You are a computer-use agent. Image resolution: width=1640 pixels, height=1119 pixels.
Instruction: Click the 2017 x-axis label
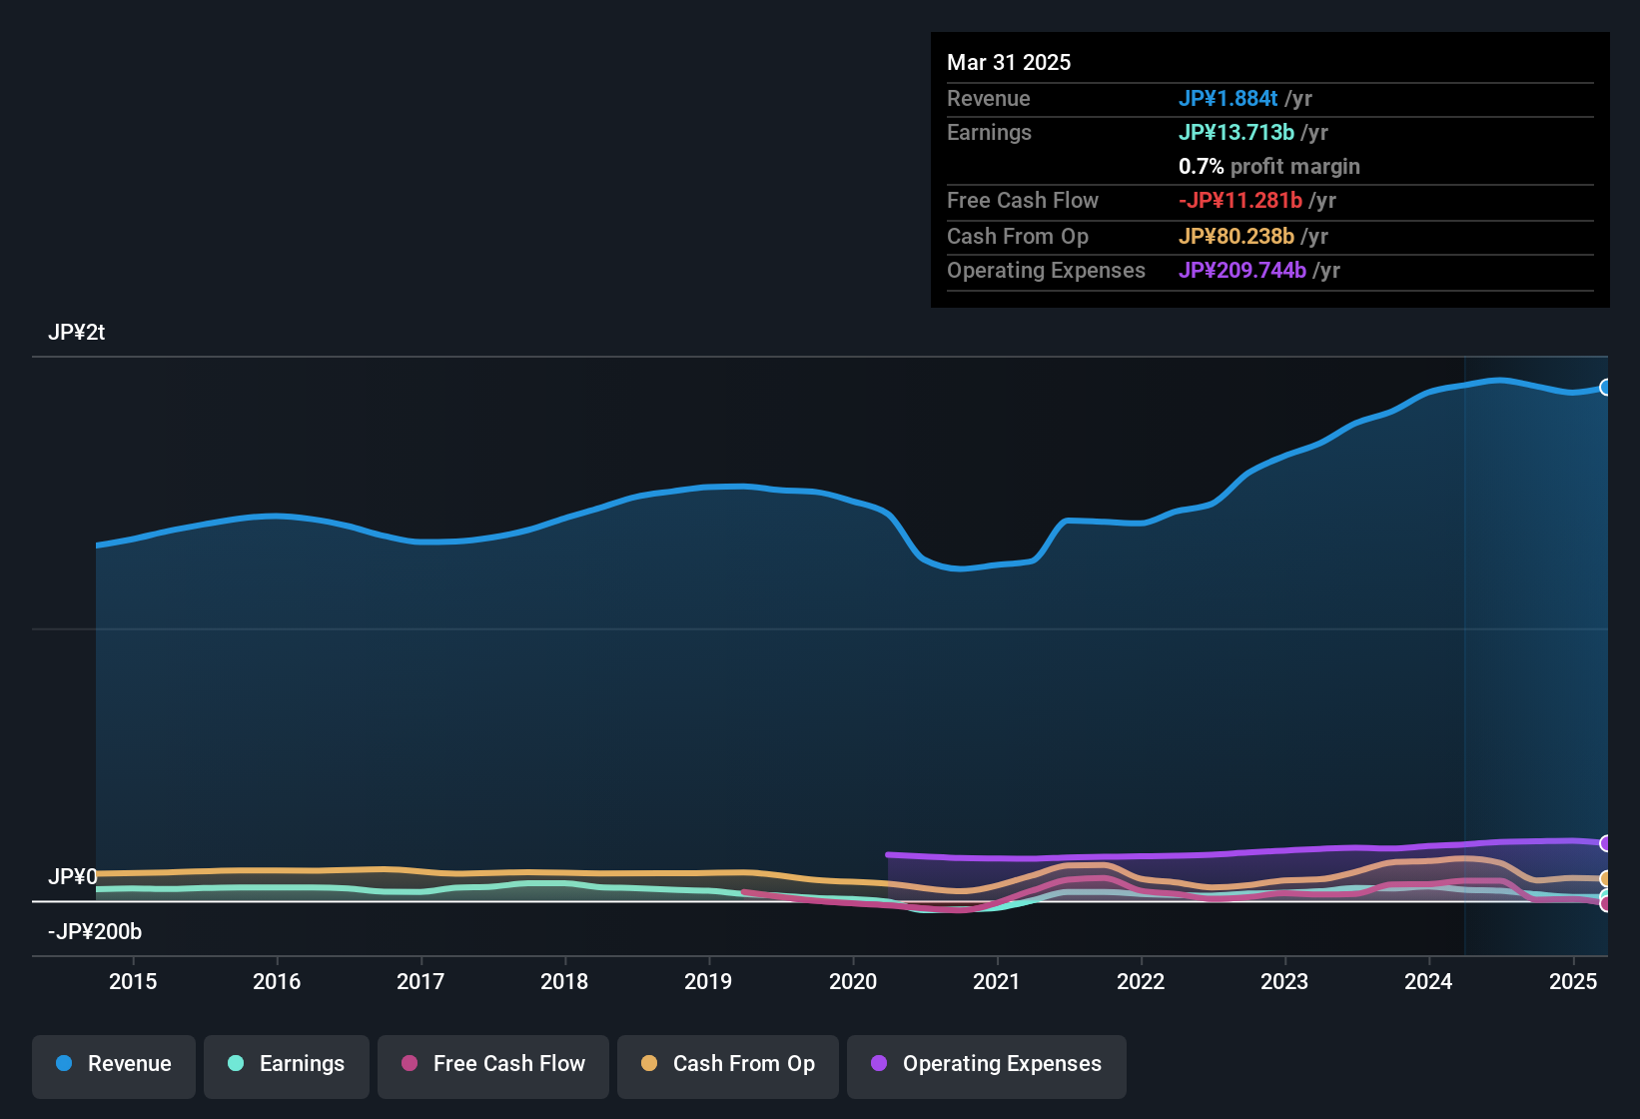[x=420, y=981]
